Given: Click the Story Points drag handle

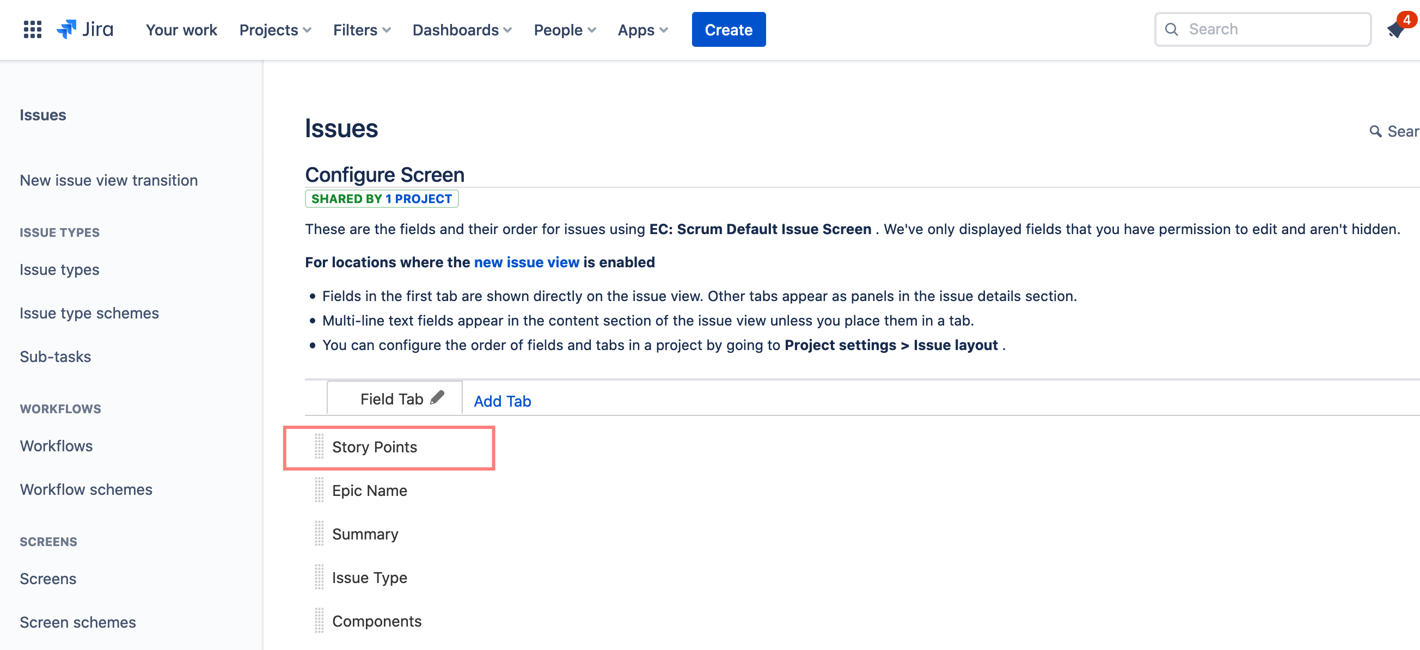Looking at the screenshot, I should (319, 446).
